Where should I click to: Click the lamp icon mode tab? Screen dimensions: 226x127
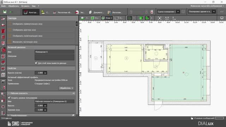[45, 12]
